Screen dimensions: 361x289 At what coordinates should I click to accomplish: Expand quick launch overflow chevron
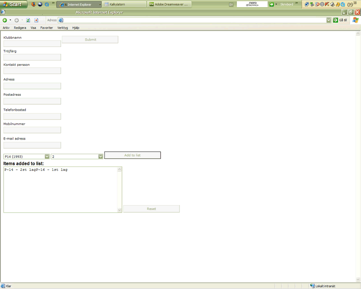53,3
